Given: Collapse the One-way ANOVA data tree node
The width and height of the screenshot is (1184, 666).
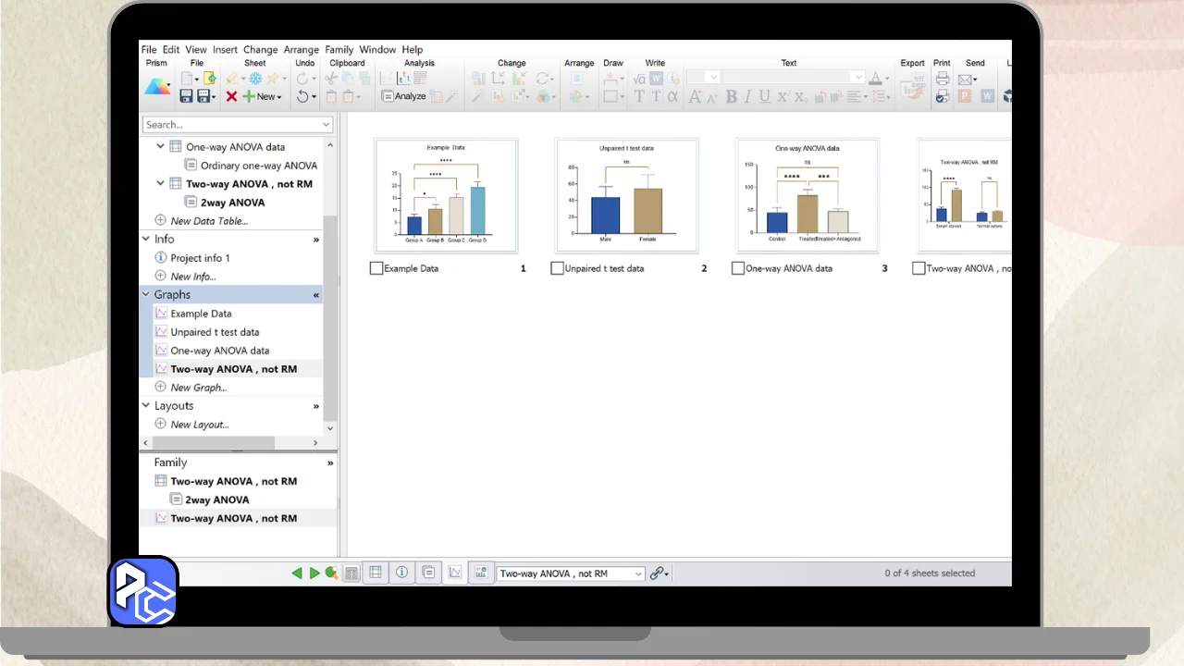Looking at the screenshot, I should pos(160,146).
